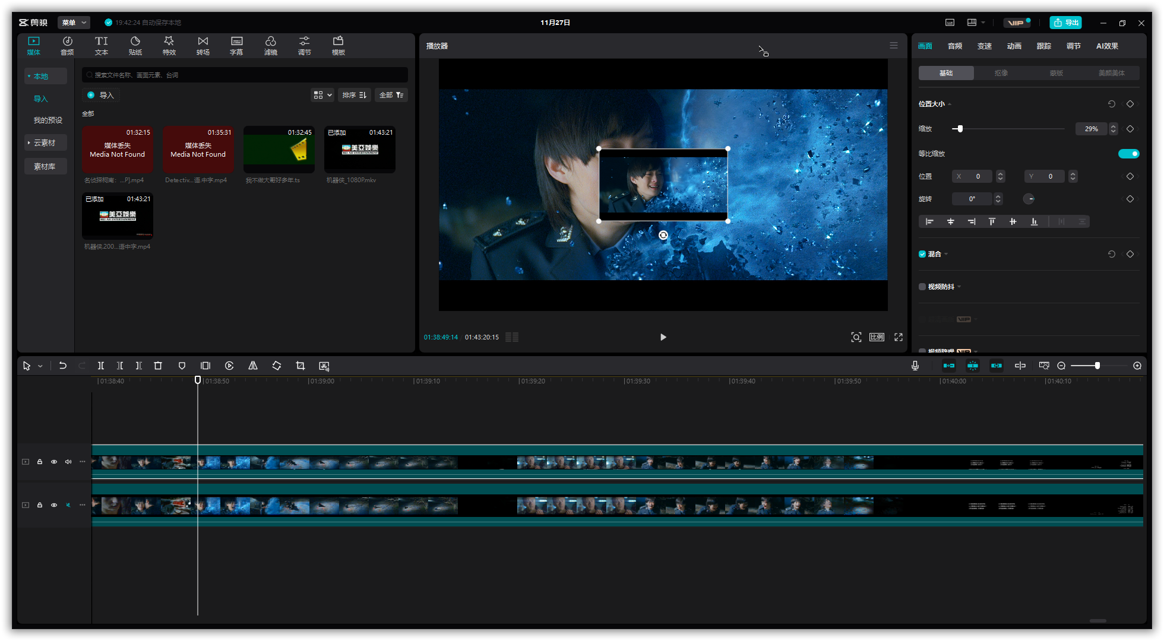The height and width of the screenshot is (641, 1164).
Task: Select the crop tool icon
Action: 301,366
